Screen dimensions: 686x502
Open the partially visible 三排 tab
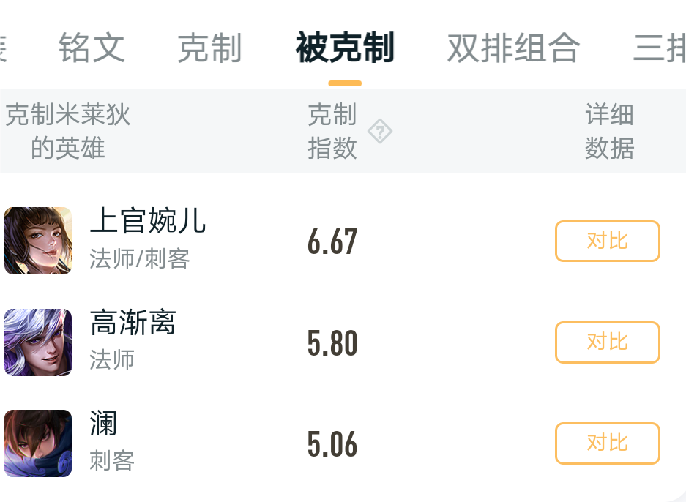pyautogui.click(x=660, y=48)
